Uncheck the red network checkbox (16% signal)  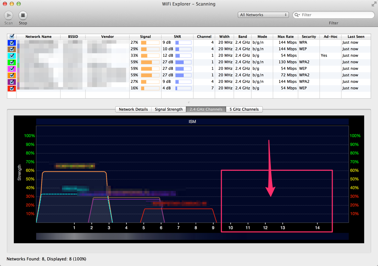point(12,88)
